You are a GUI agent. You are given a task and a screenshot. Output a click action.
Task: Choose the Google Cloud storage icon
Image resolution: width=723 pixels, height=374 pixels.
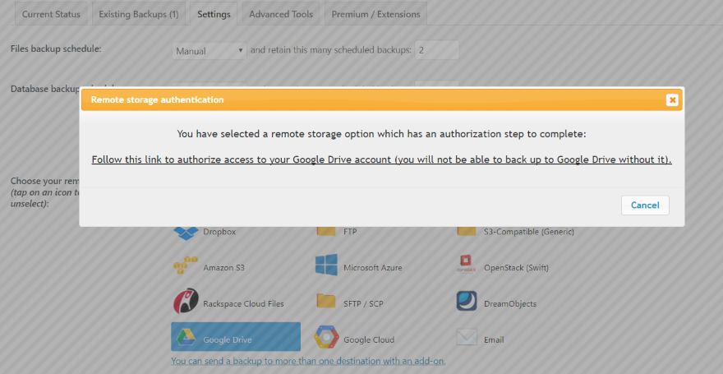pos(326,339)
